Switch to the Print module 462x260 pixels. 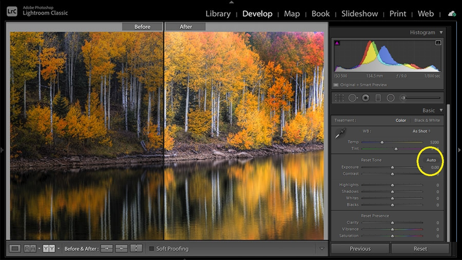pyautogui.click(x=398, y=14)
